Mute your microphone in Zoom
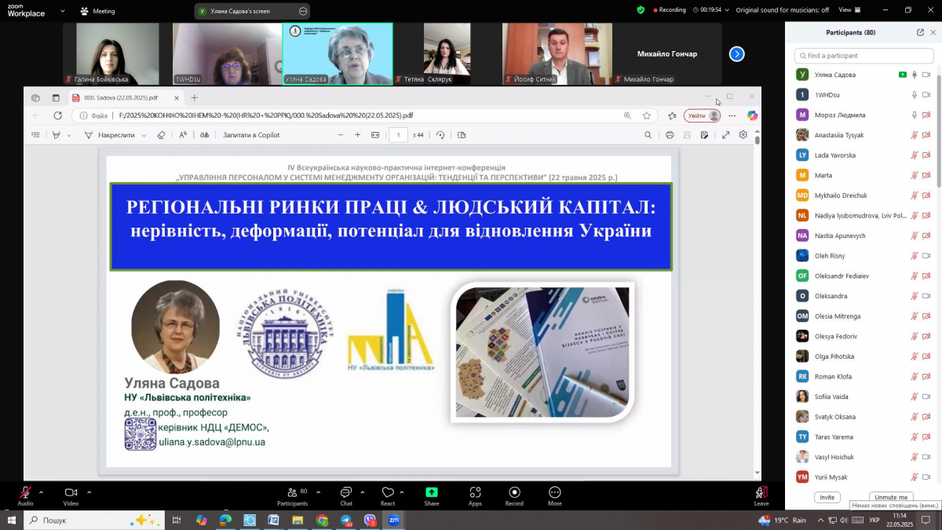The height and width of the screenshot is (530, 942). coord(24,493)
